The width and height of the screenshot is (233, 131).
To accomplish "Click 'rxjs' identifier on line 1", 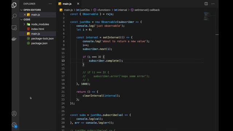I will tap(109, 14).
